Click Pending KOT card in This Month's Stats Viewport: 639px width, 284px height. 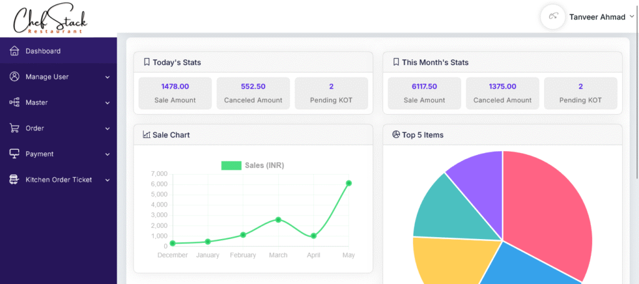pos(581,93)
